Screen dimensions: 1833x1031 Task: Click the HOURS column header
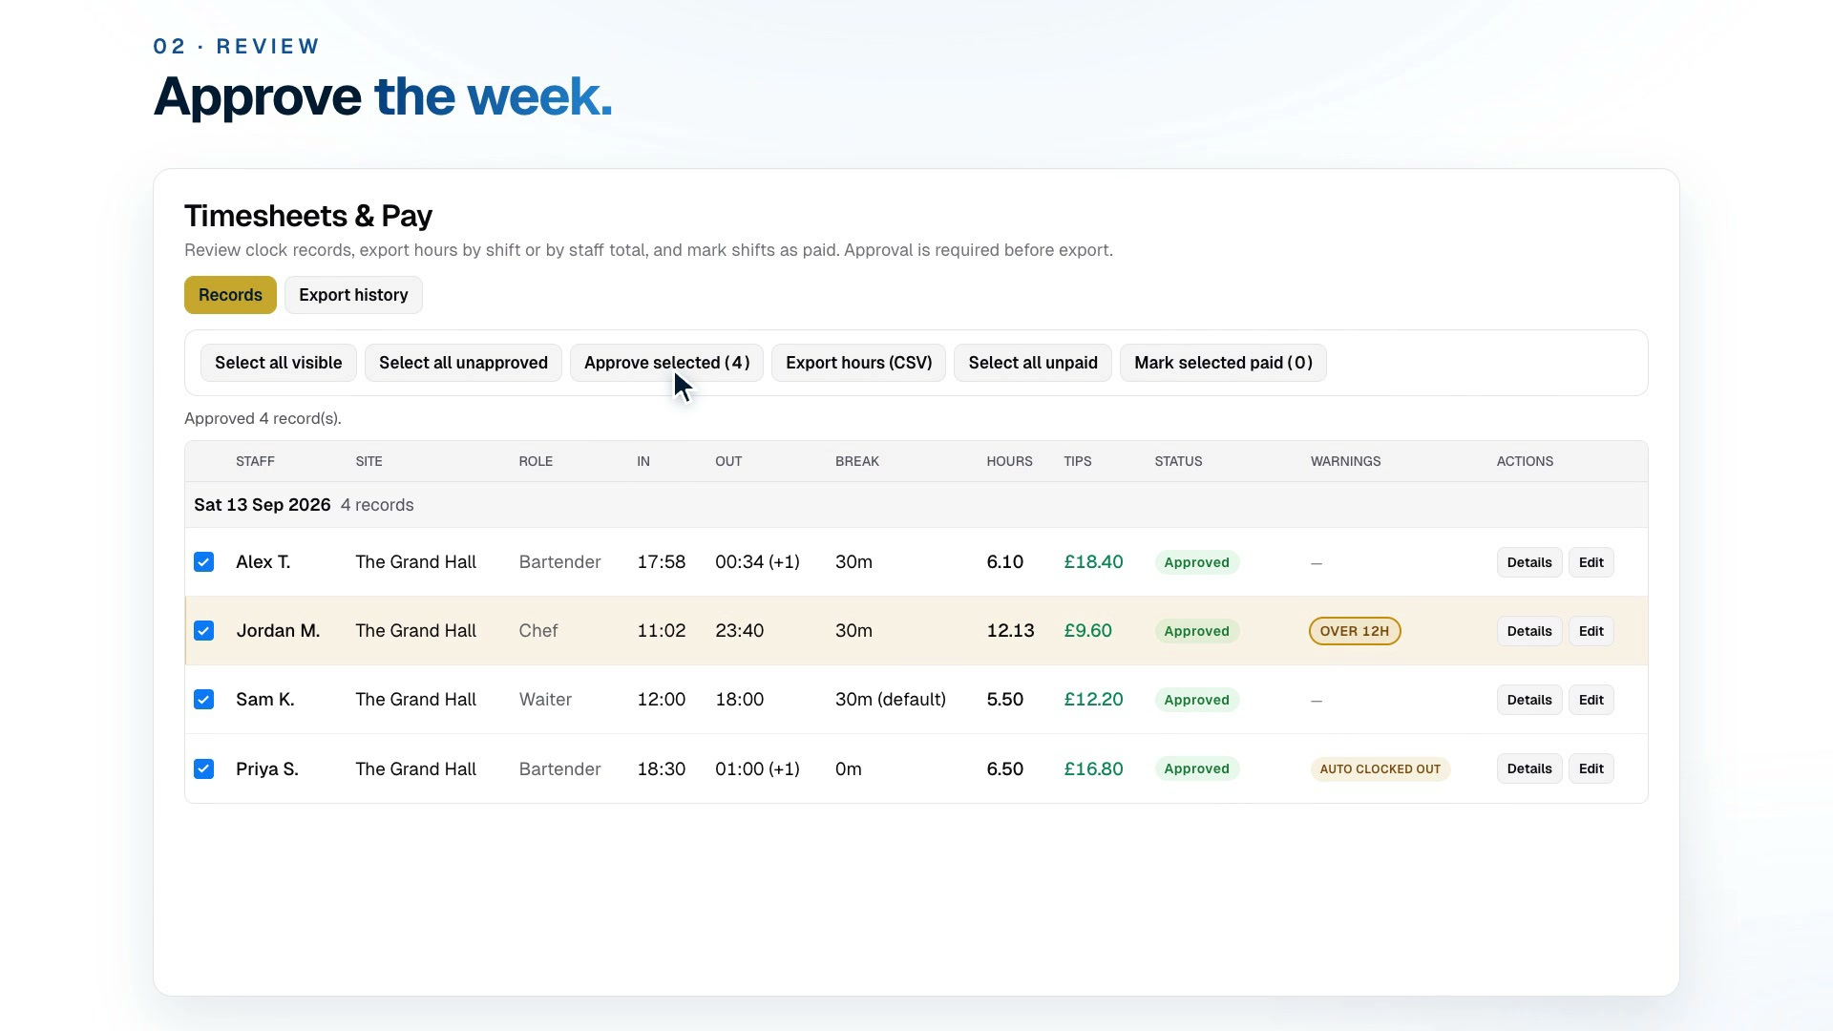(1009, 461)
